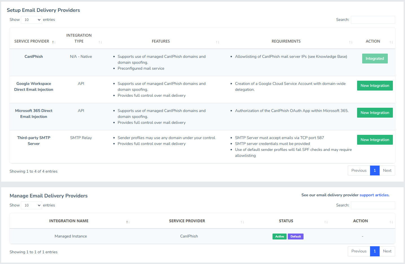
Task: Go to Next page in setup table
Action: tap(387, 171)
